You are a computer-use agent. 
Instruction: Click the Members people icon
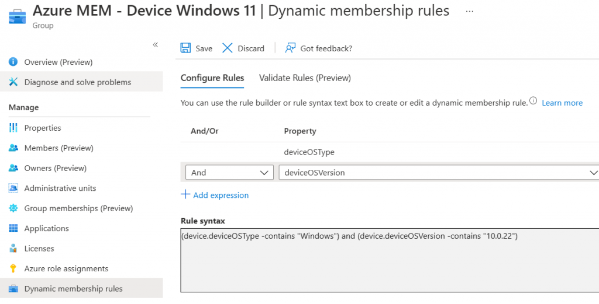coord(13,148)
